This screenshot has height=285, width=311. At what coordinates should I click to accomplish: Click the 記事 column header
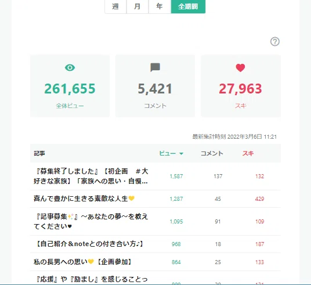tap(39, 153)
